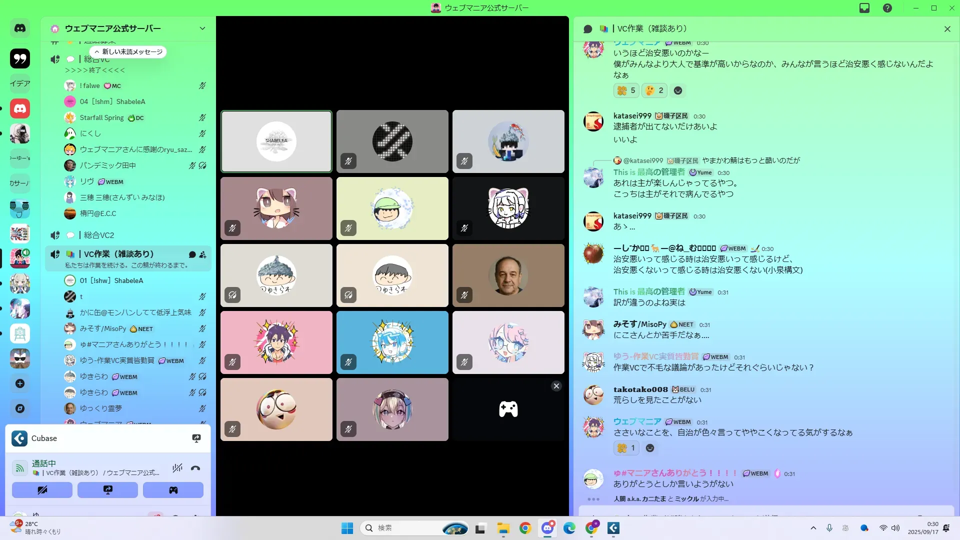
Task: Open the server name dropdown menu
Action: 202,28
